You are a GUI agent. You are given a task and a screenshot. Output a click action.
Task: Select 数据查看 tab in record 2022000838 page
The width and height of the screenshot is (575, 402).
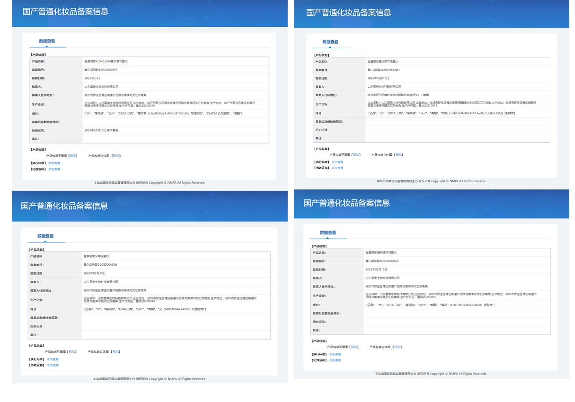46,236
